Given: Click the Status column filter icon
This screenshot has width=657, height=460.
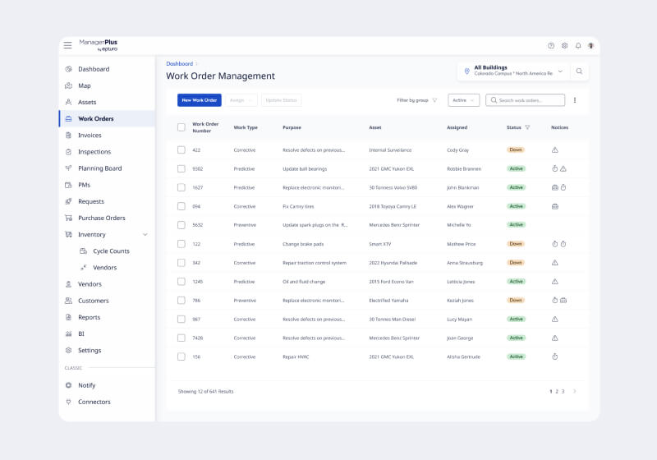Looking at the screenshot, I should 527,127.
